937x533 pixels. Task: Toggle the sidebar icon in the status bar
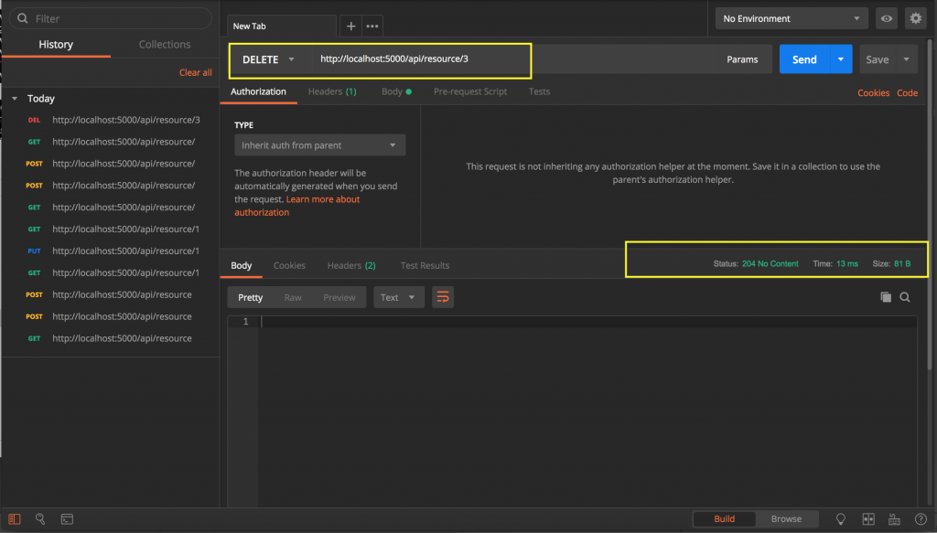pyautogui.click(x=15, y=519)
